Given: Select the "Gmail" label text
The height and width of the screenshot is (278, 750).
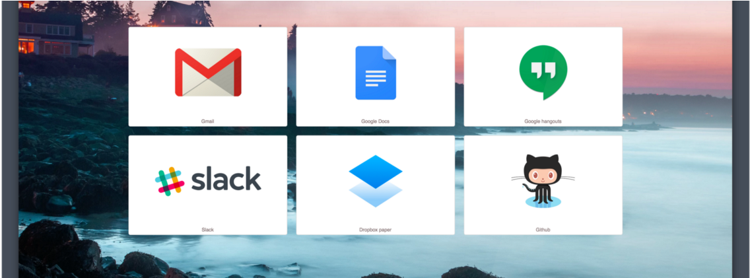Looking at the screenshot, I should coord(207,122).
